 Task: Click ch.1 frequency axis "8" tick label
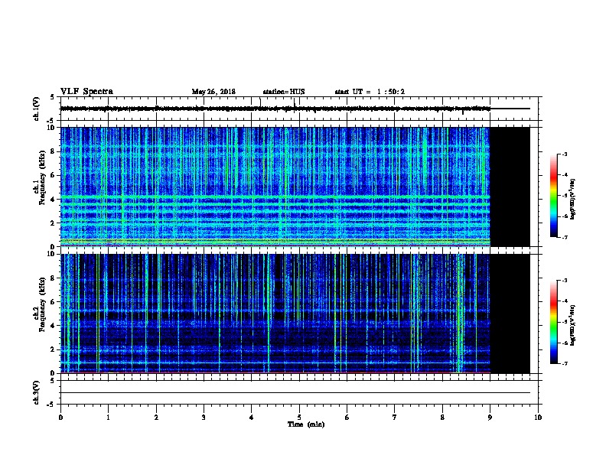(x=53, y=151)
